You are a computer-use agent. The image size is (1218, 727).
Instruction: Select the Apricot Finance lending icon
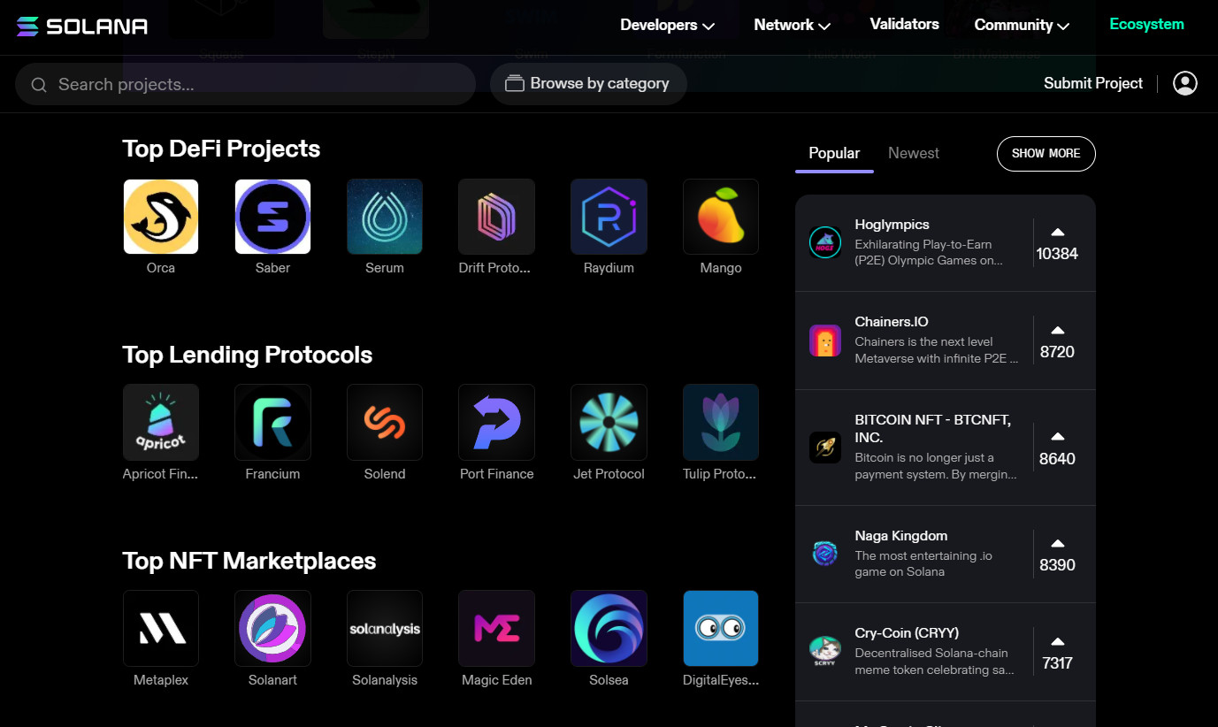(161, 422)
